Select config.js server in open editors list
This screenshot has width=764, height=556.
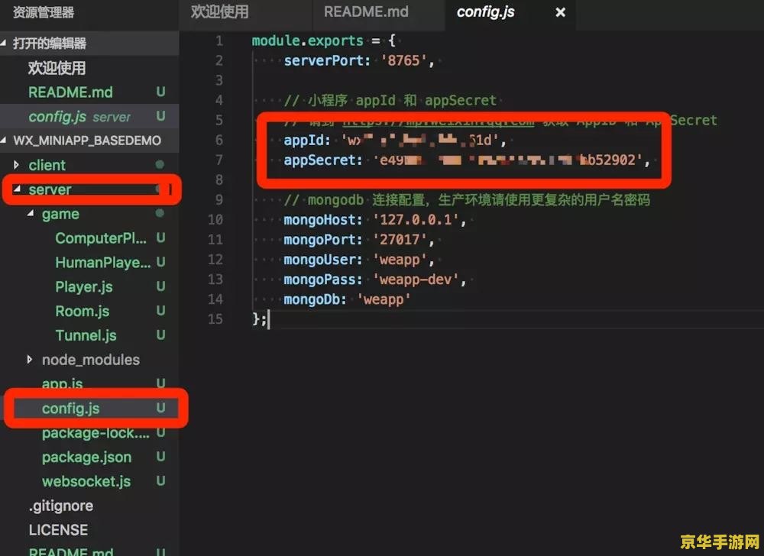coord(79,117)
